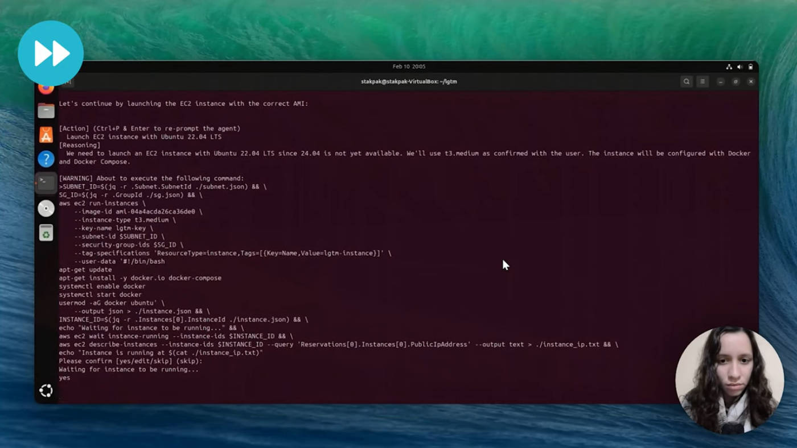Click the "apt-get update" line
797x448 pixels.
click(85, 269)
